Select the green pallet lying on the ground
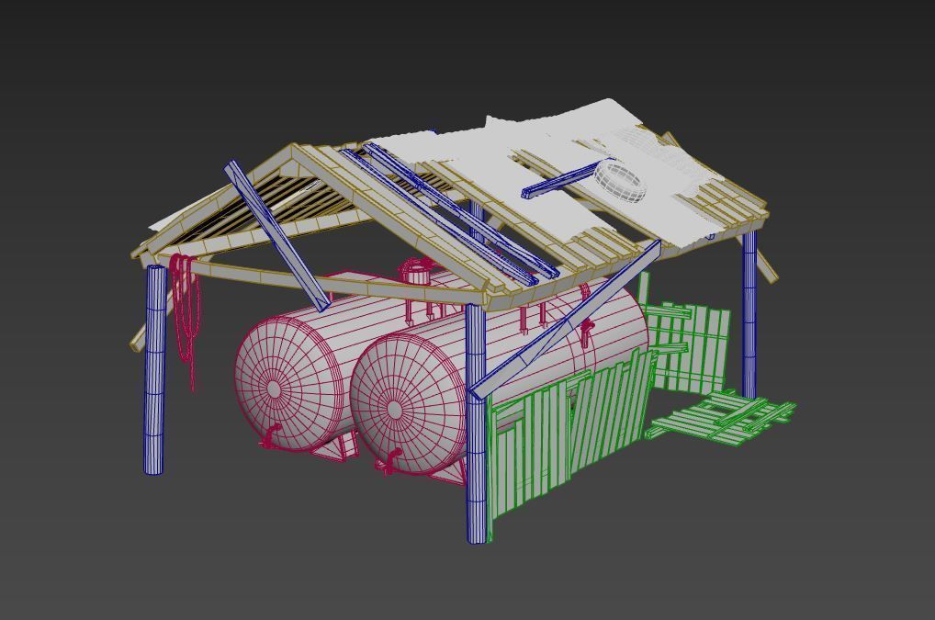The height and width of the screenshot is (620, 935). point(723,416)
